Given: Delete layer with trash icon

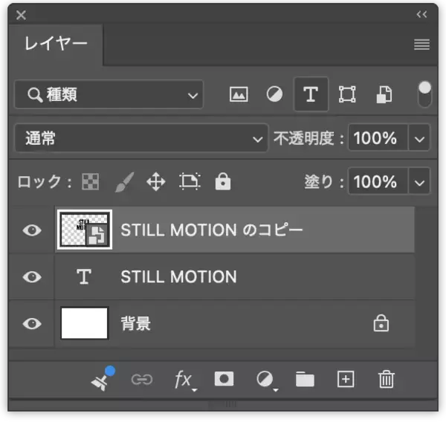Looking at the screenshot, I should coord(387,379).
